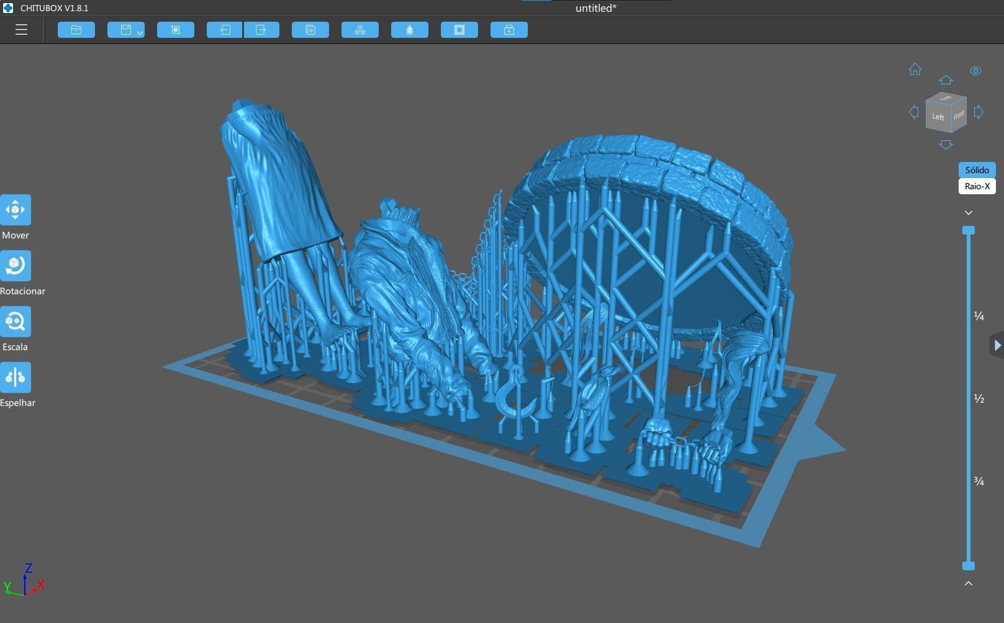This screenshot has width=1004, height=623.
Task: Rotate view up with the up arrow
Action: 946,80
